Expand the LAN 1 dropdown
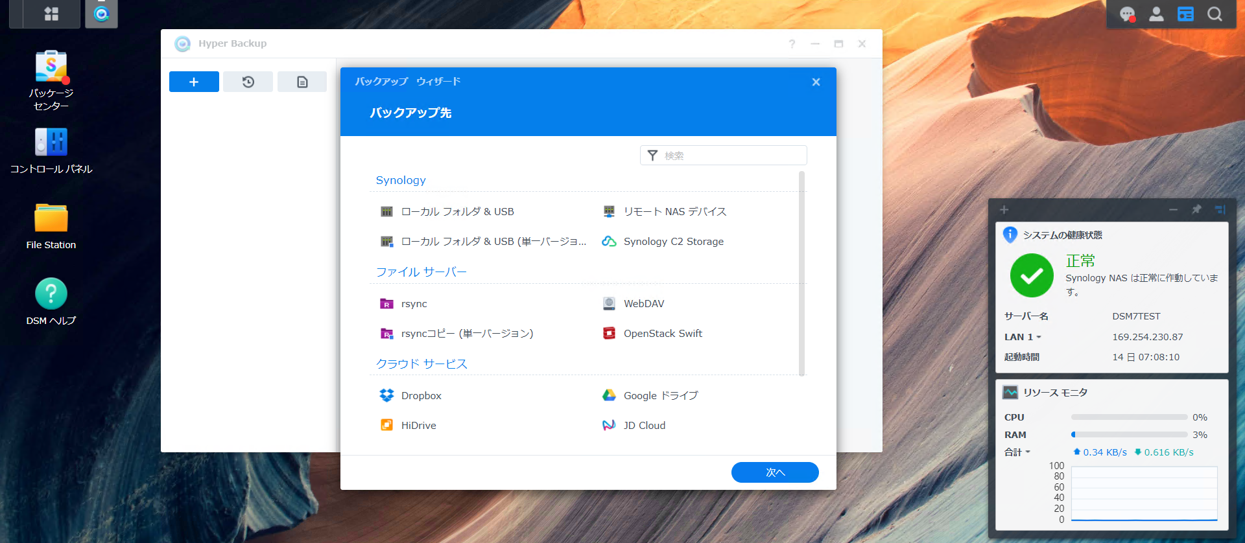The width and height of the screenshot is (1245, 543). [x=1023, y=337]
